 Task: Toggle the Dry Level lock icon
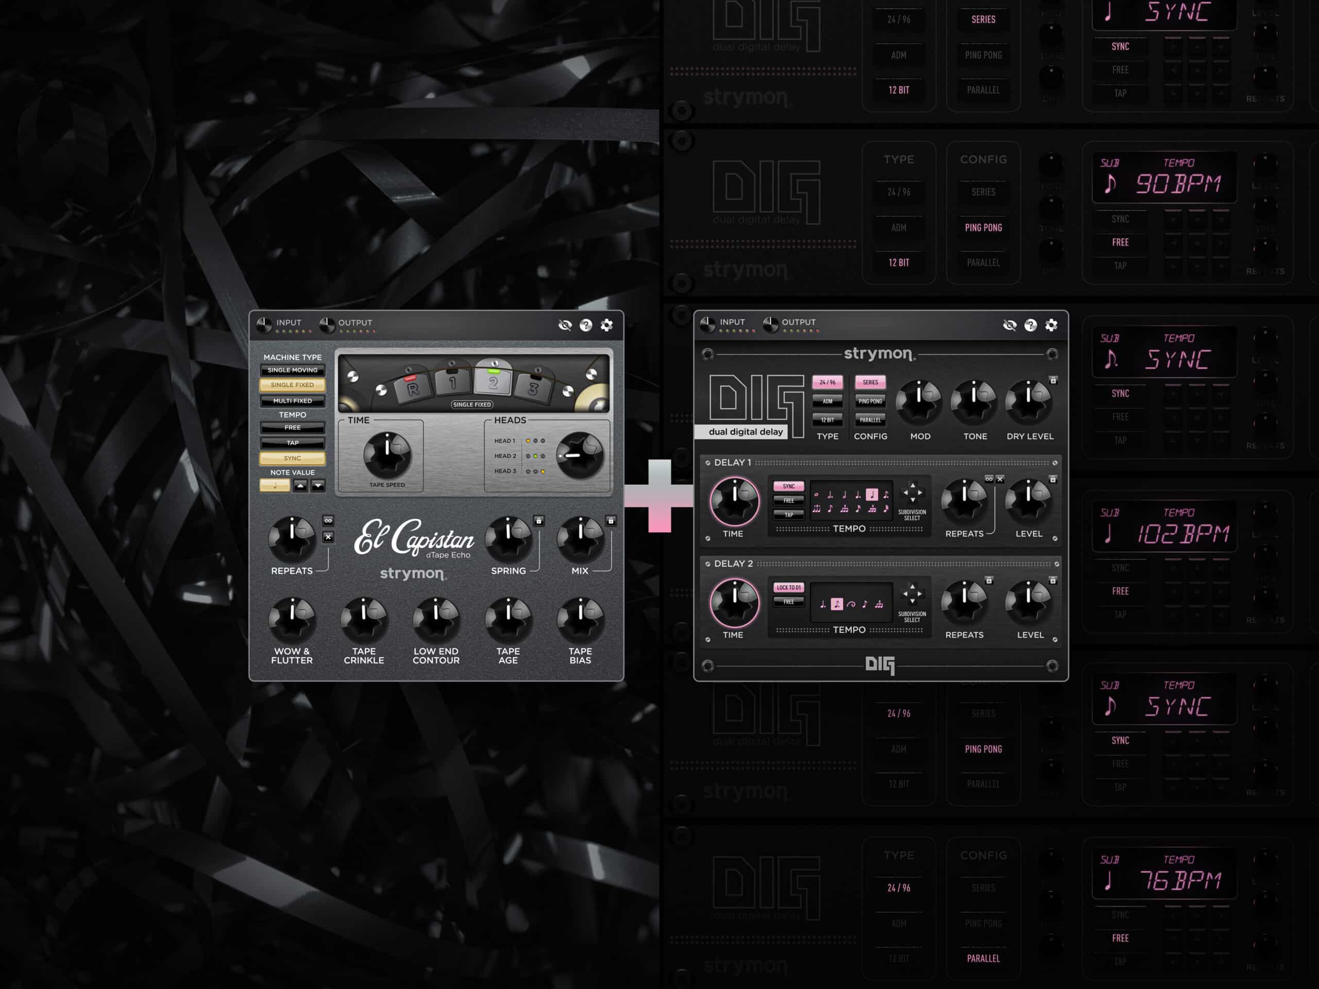(x=1053, y=380)
